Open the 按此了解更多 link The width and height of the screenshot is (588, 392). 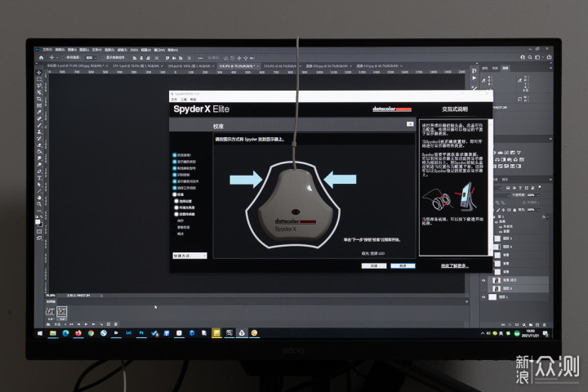click(x=455, y=266)
